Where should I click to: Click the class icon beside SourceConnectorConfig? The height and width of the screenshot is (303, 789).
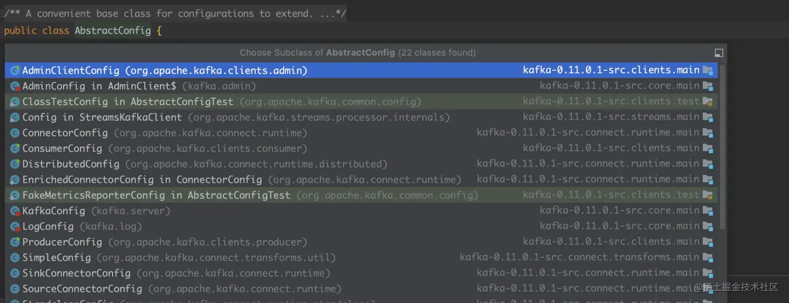point(15,289)
